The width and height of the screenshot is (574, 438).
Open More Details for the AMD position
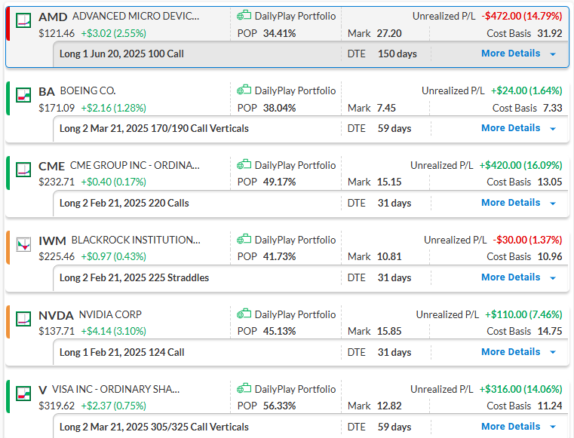pos(511,54)
